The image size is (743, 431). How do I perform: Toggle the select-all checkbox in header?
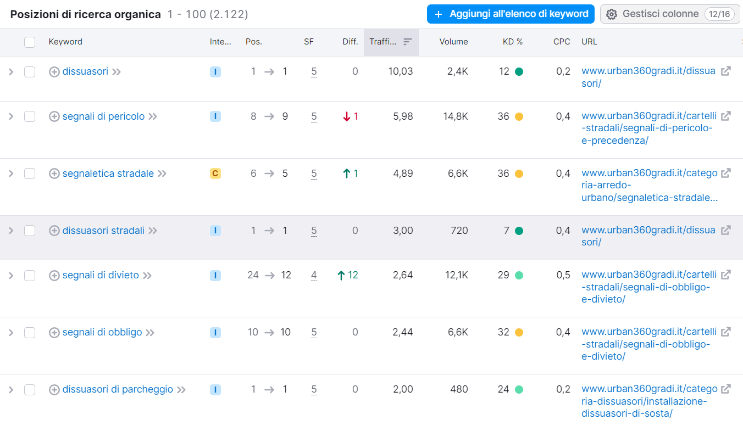pos(30,42)
